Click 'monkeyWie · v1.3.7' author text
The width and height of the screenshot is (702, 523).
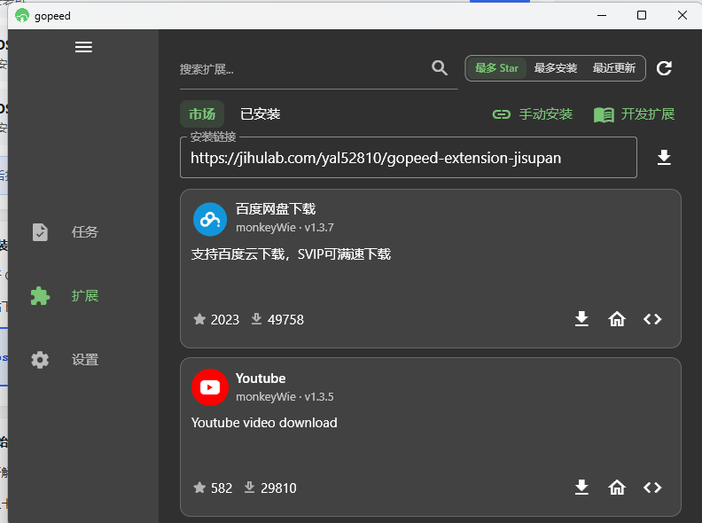point(285,228)
